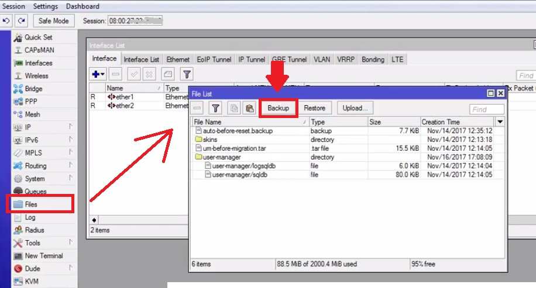
Task: Expand the Routing submenu in the sidebar
Action: point(36,166)
